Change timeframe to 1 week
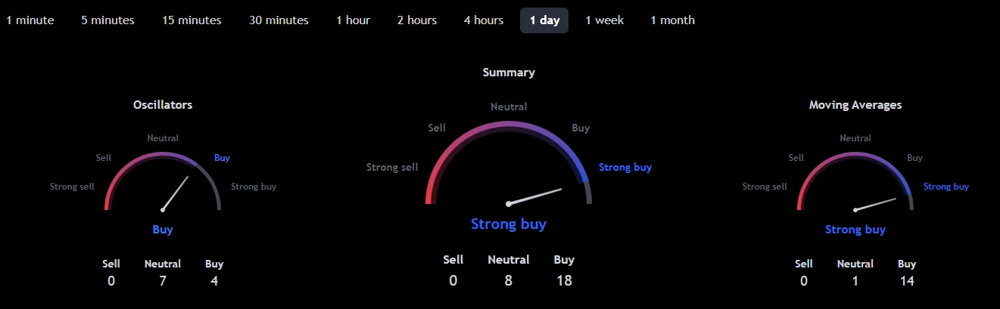The image size is (1000, 309). (604, 20)
